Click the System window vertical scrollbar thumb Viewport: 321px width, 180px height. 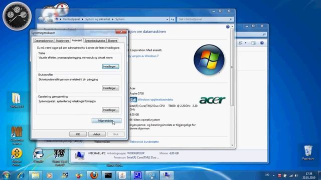pos(232,67)
